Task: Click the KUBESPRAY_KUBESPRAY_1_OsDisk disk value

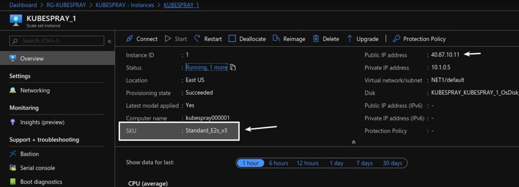Action: coord(475,93)
